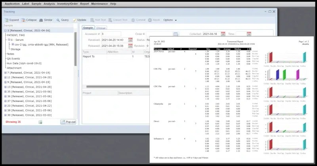
Task: Open the Collected date calendar icon
Action: (x=223, y=34)
